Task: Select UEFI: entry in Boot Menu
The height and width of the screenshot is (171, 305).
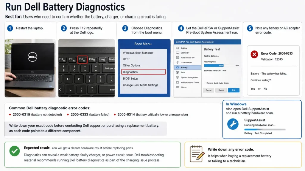Action: coord(126,59)
